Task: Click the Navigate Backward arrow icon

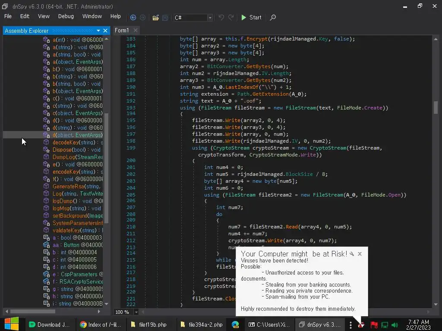Action: (x=133, y=17)
